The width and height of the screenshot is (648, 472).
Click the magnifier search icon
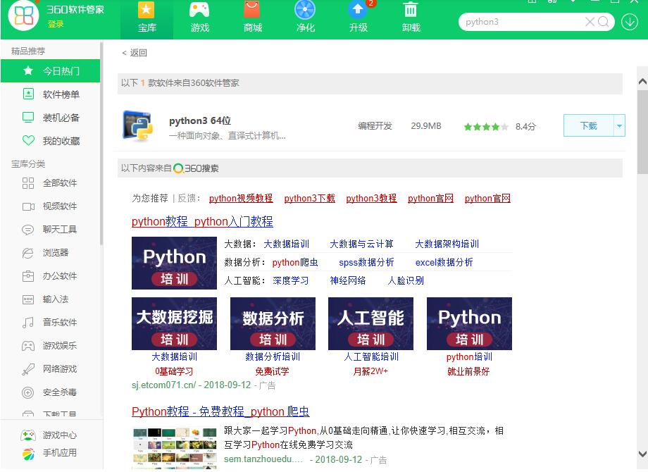pyautogui.click(x=604, y=22)
